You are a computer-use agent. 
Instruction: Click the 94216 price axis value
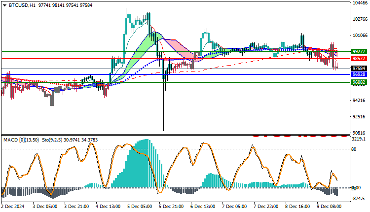point(359,101)
